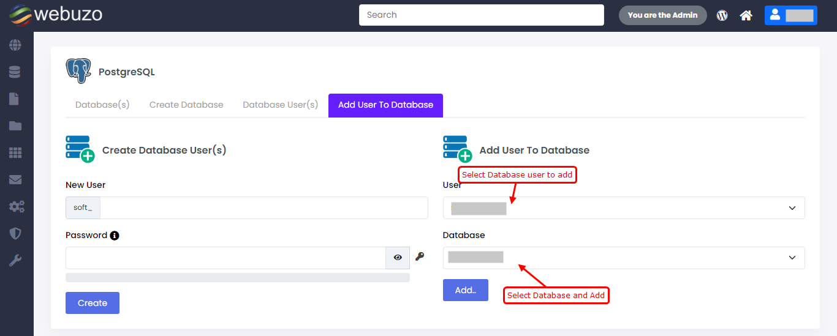Viewport: 837px width, 336px height.
Task: Click the globe icon in sidebar
Action: pos(15,45)
